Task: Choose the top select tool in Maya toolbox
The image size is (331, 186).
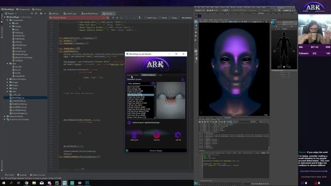Action: pyautogui.click(x=196, y=22)
